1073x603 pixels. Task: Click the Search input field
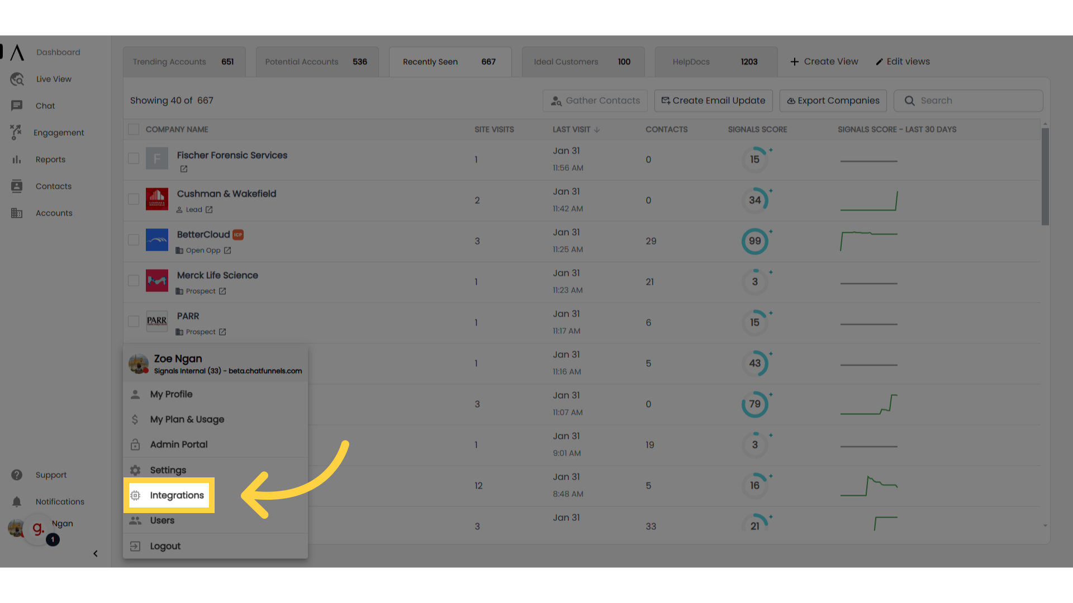pyautogui.click(x=968, y=100)
